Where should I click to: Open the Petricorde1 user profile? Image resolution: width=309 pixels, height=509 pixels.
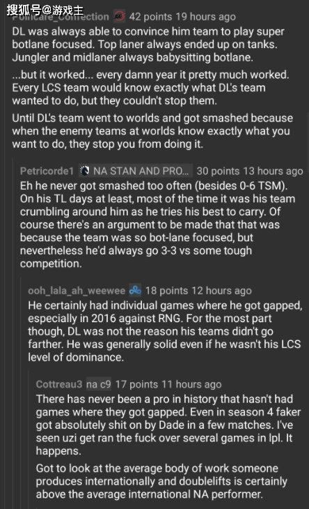(47, 171)
